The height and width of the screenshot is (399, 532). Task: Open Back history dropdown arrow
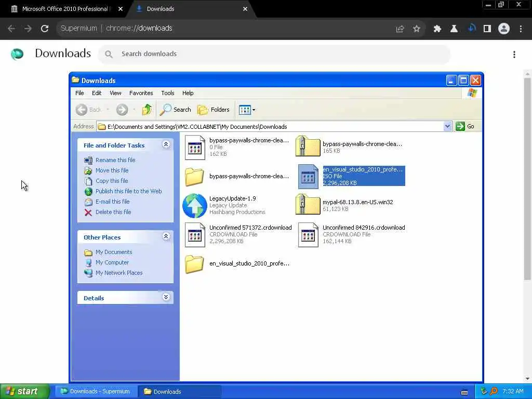pos(108,110)
